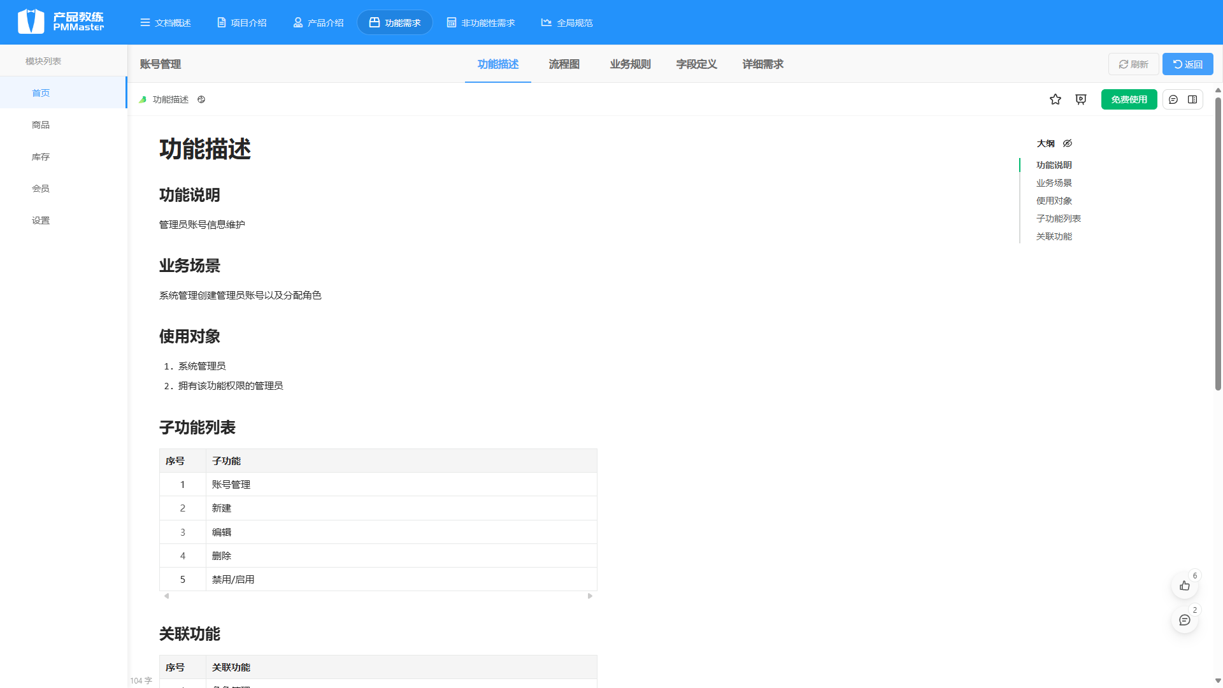Screen dimensions: 1223x688
Task: Click the 账号管理 table cell
Action: point(401,485)
